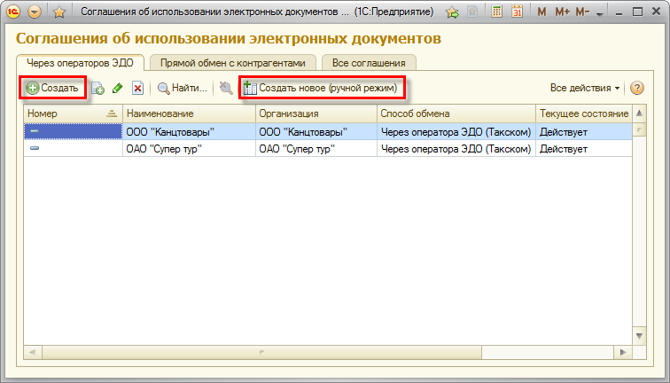This screenshot has width=670, height=383.
Task: Open the calculator icon in title bar
Action: pos(496,12)
